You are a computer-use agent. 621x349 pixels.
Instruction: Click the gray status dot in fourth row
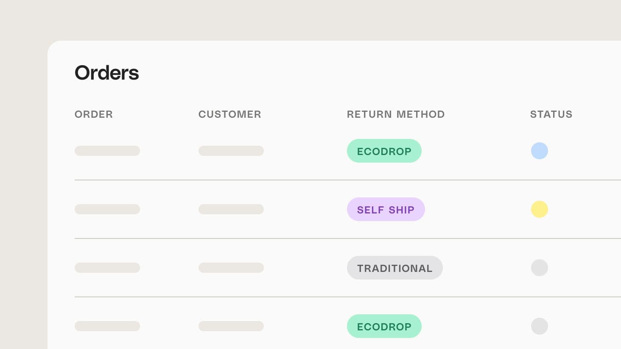539,326
